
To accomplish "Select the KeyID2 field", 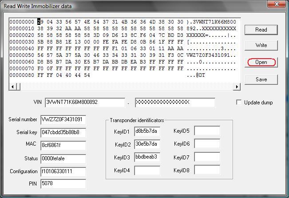I will (147, 144).
